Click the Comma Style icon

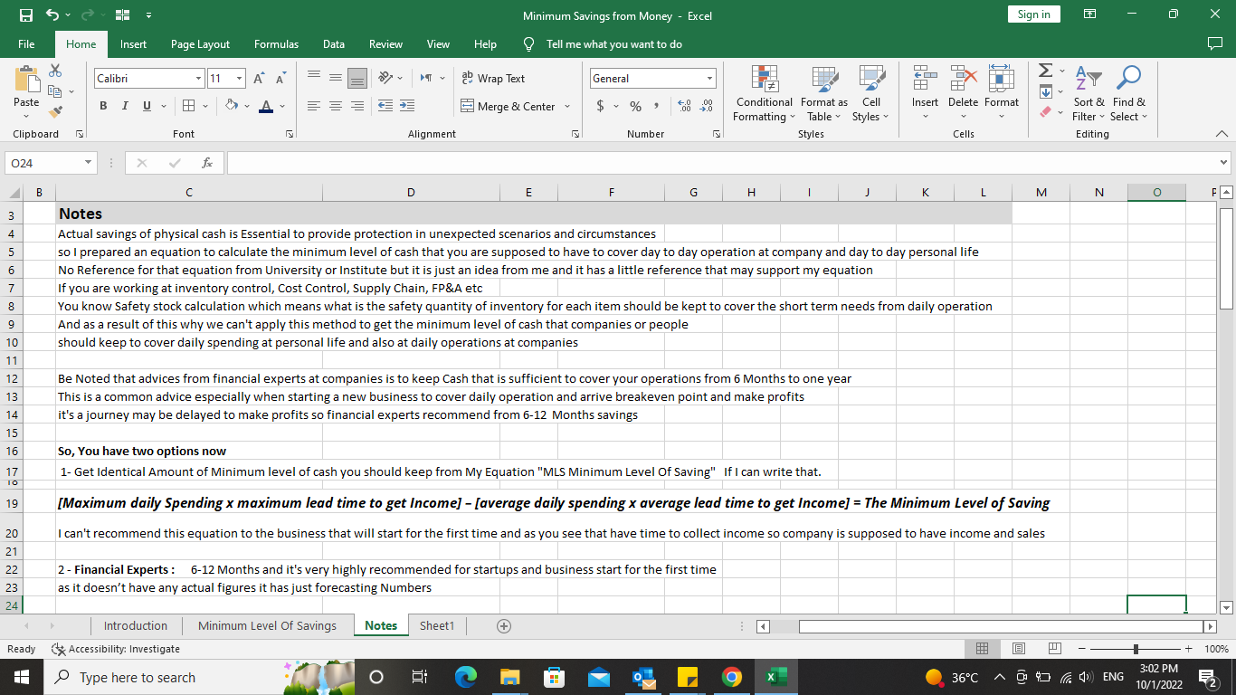pyautogui.click(x=656, y=106)
